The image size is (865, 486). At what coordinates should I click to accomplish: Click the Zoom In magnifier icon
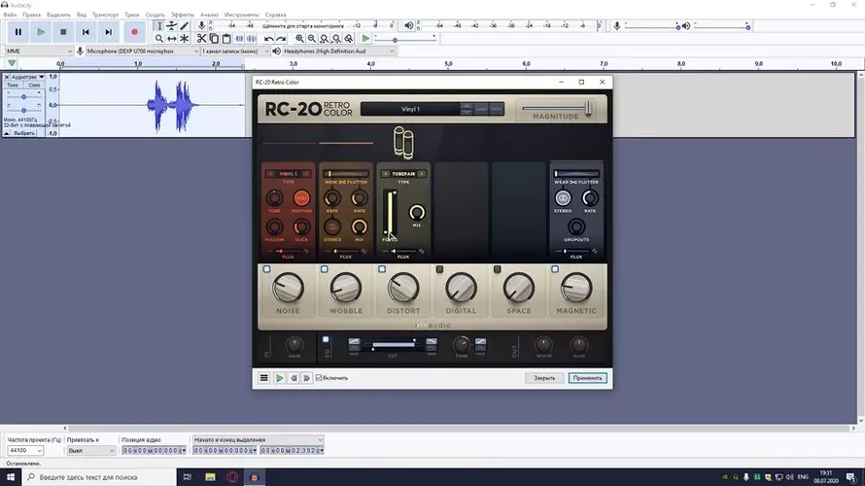pos(299,39)
